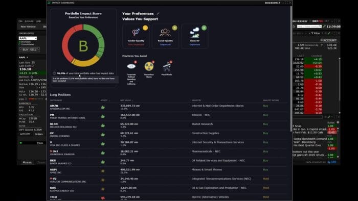Click the neutral impact icon for AAPL
358x201 pixels.
point(103,171)
